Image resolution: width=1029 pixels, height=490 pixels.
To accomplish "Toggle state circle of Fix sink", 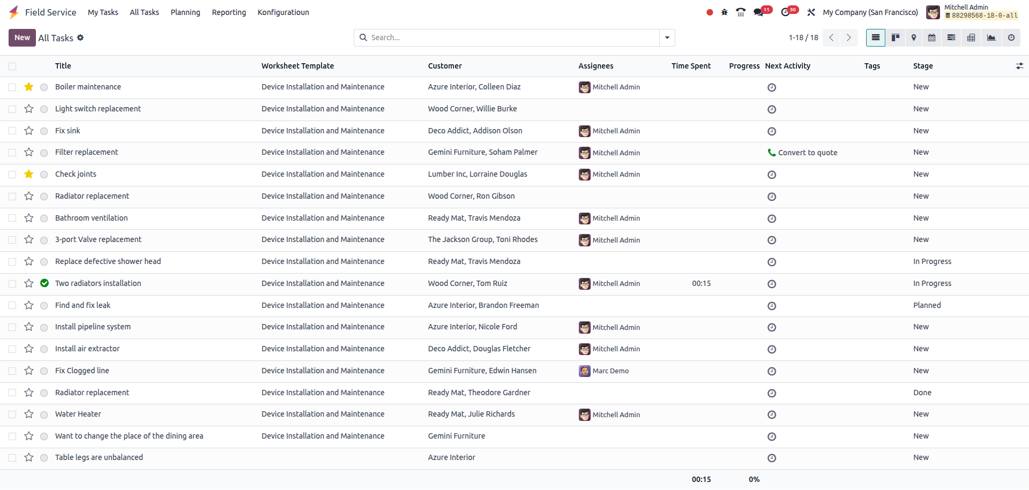I will pyautogui.click(x=44, y=131).
